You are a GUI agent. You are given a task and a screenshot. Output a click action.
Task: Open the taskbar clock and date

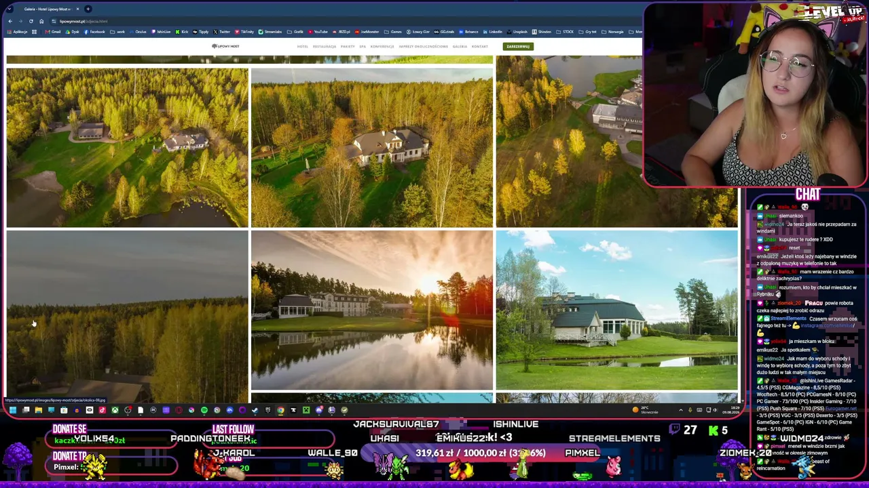click(x=731, y=410)
